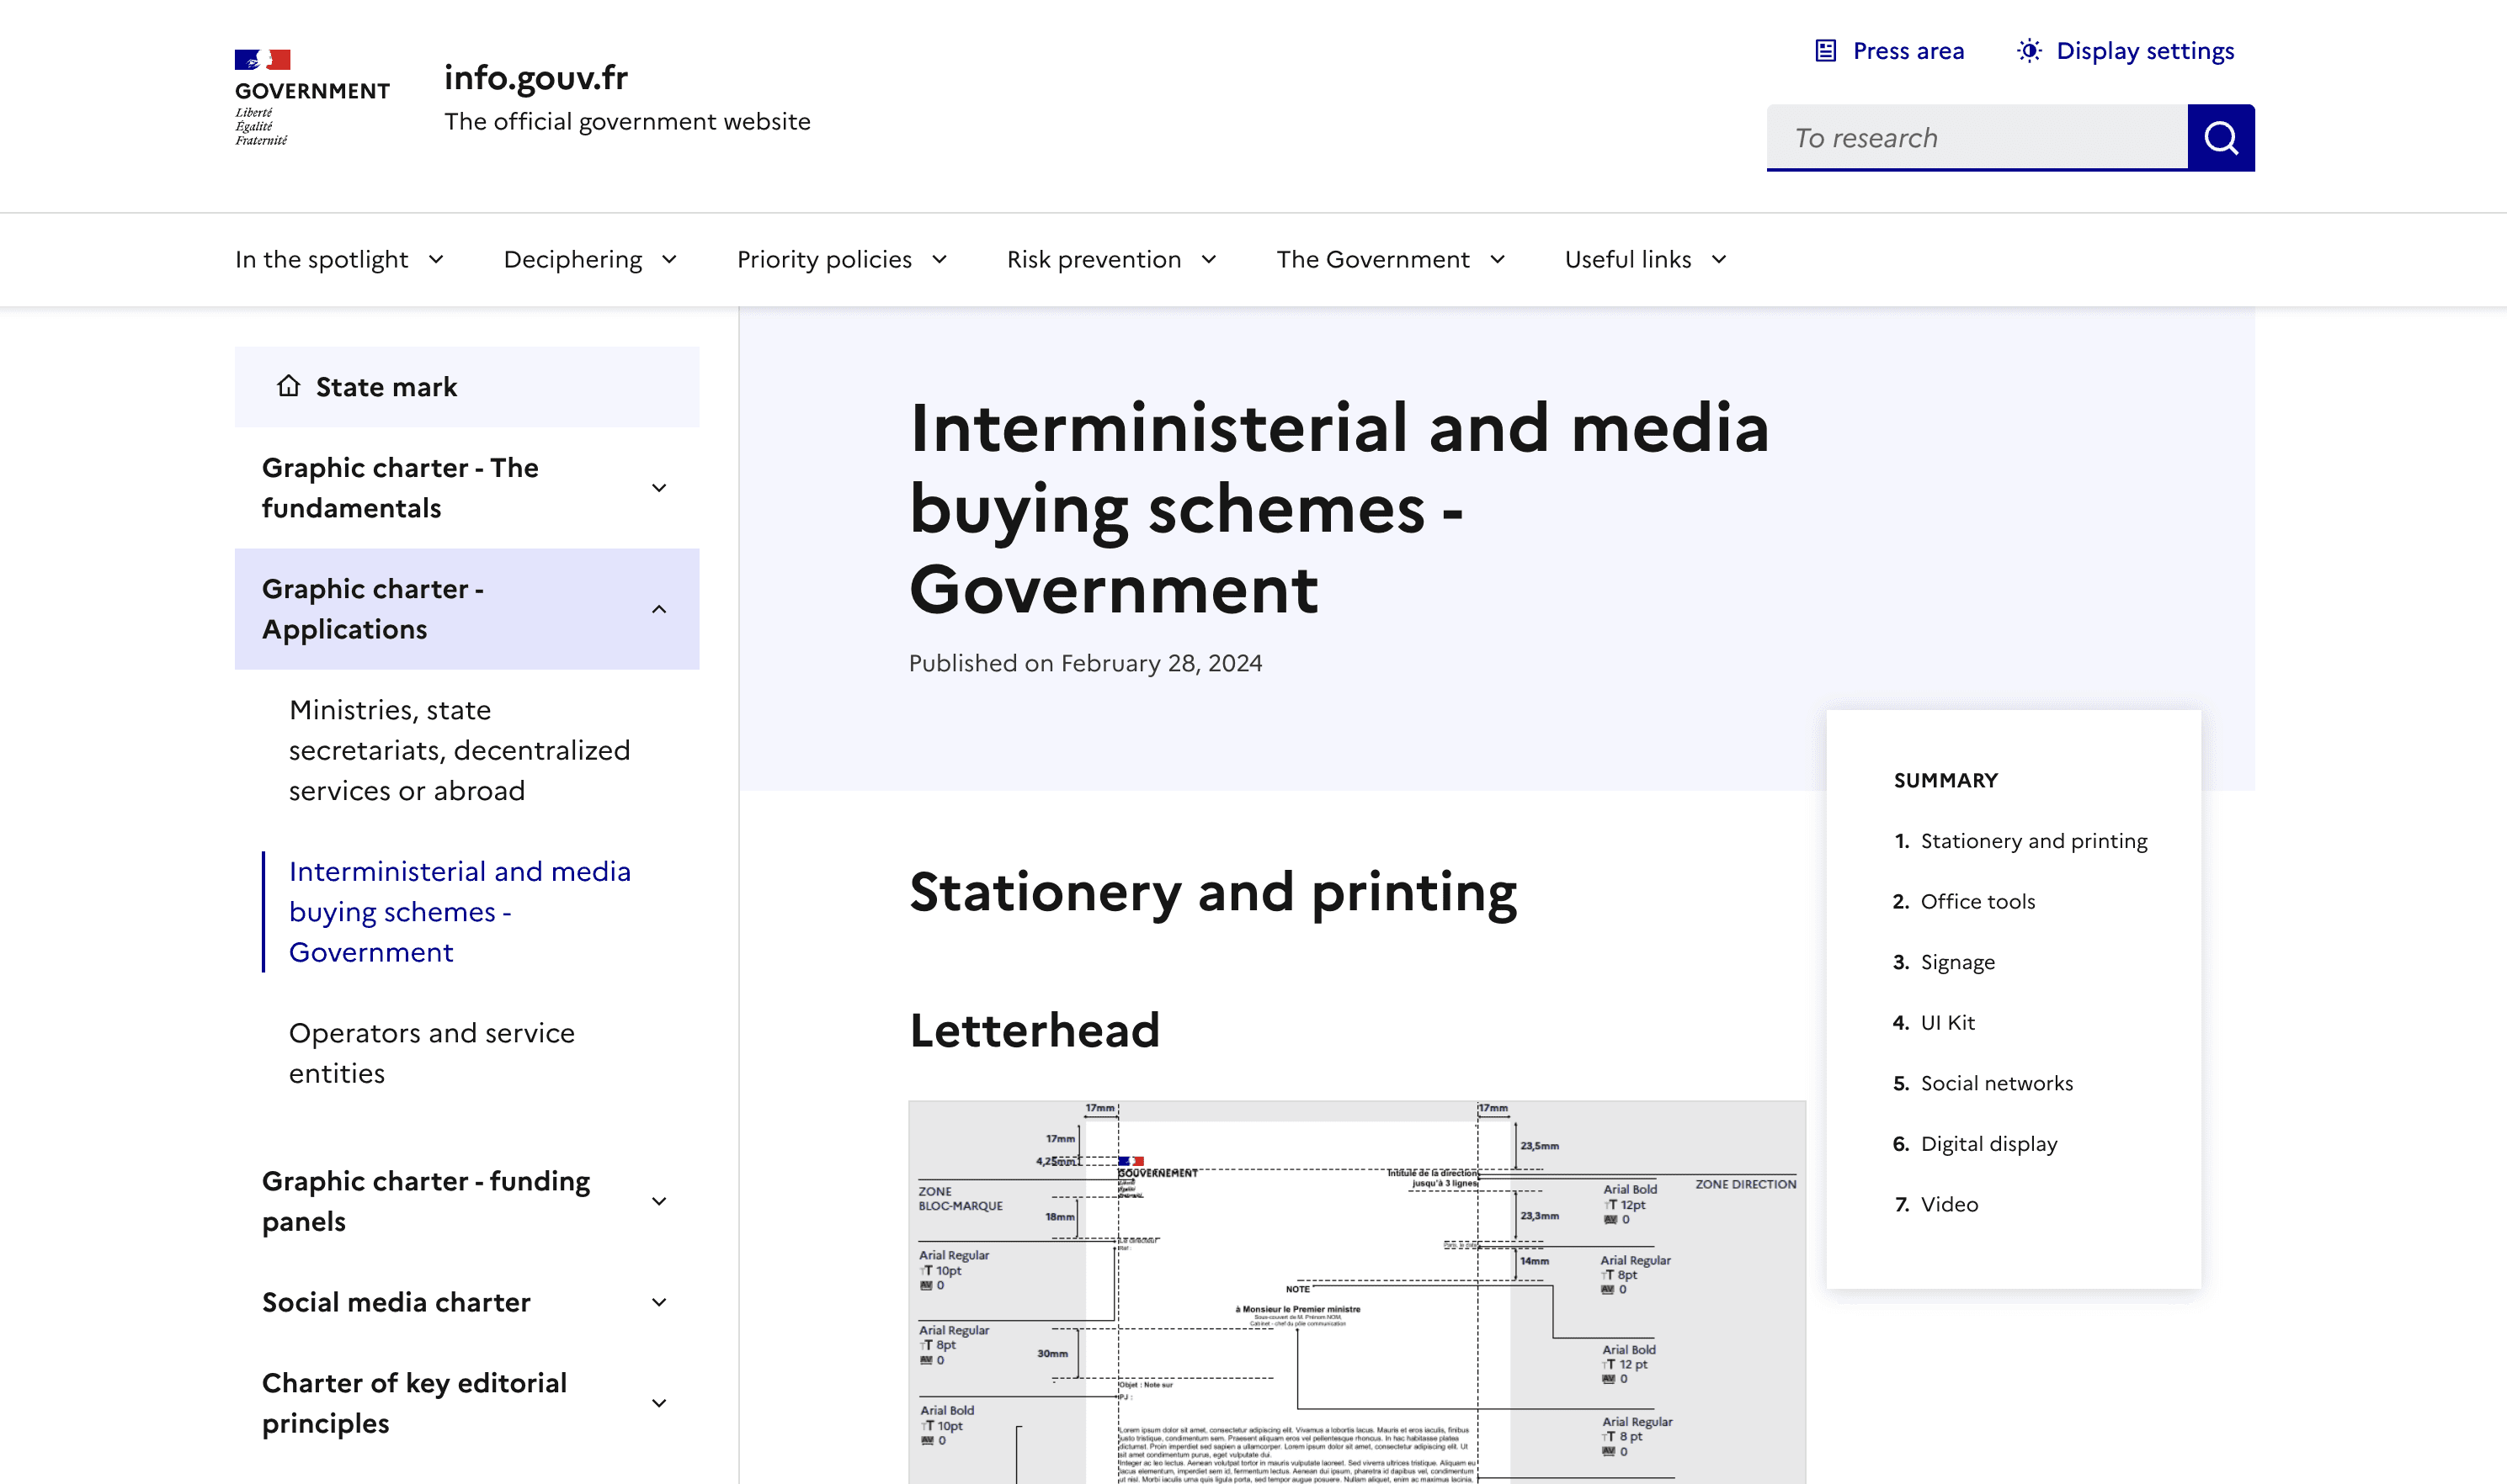Open the Priority policies dropdown menu
2507x1484 pixels.
[841, 260]
